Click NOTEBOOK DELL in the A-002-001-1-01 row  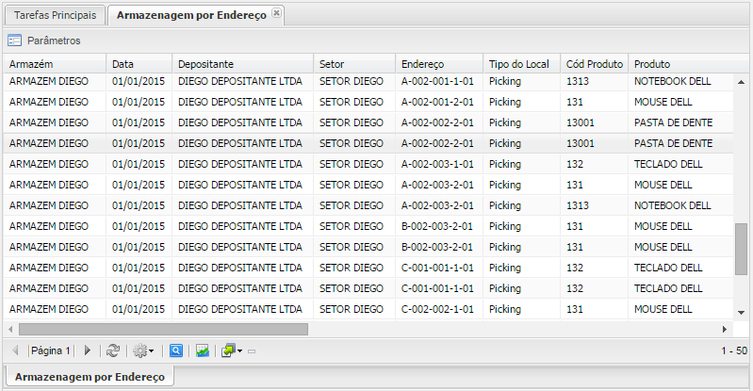point(672,81)
